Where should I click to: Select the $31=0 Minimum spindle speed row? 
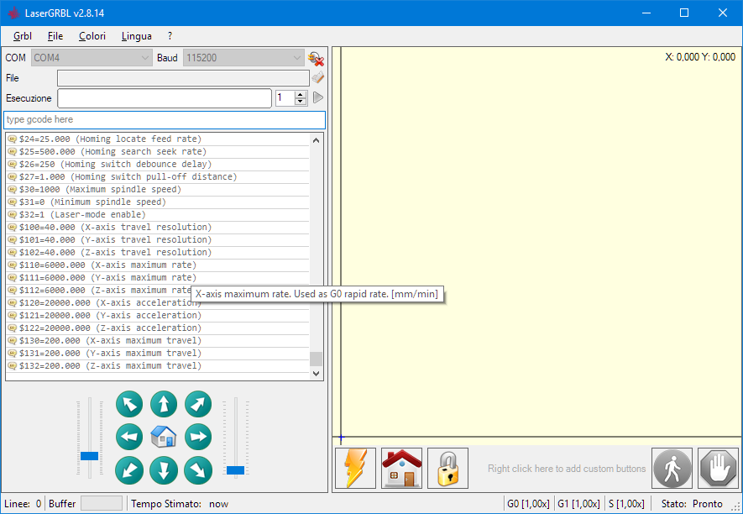click(x=158, y=202)
